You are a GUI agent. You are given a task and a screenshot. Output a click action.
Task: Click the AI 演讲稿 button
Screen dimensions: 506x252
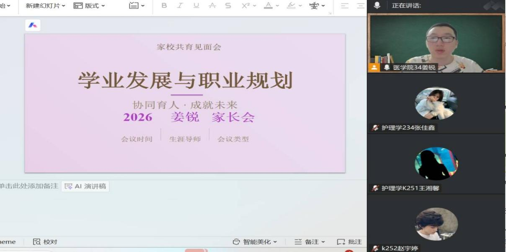[x=85, y=186]
